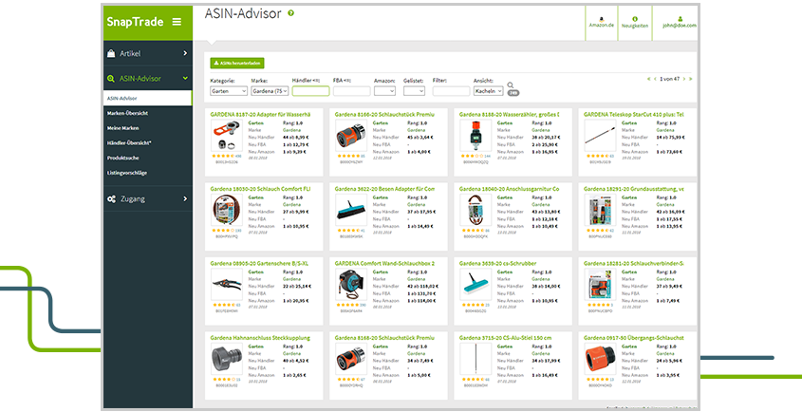Click the 3622-20 Besen Adapter product image

(x=351, y=210)
